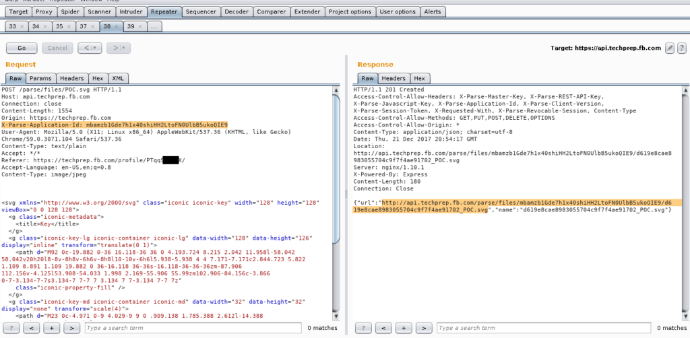The width and height of the screenshot is (690, 338).
Task: Switch to response Headers tab
Action: click(x=394, y=78)
